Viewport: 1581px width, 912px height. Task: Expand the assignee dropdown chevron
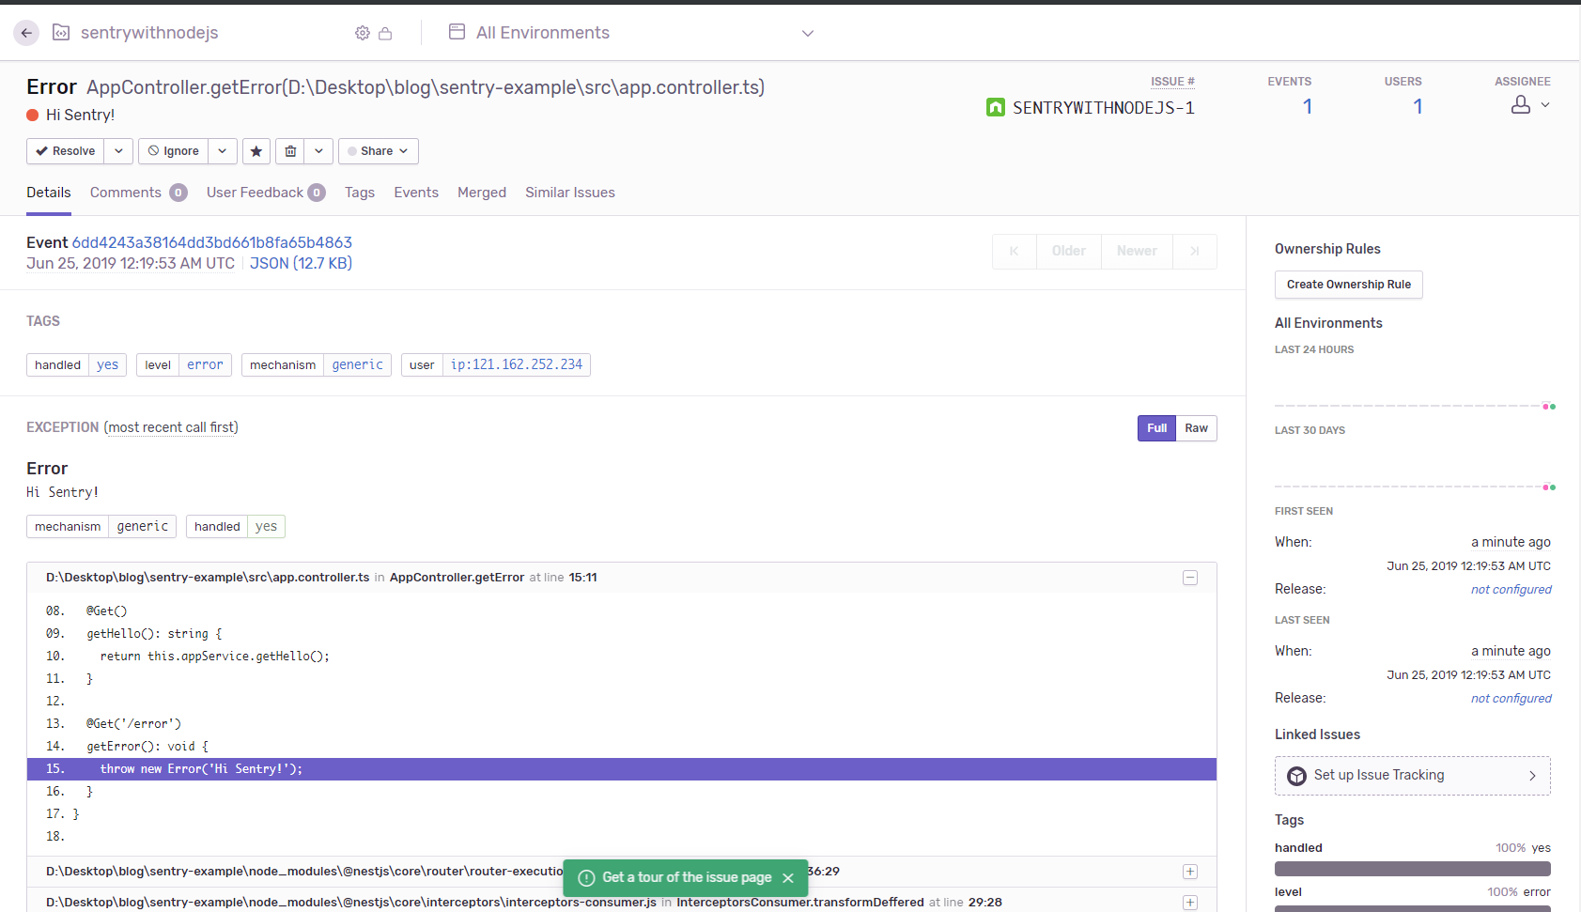(x=1545, y=105)
